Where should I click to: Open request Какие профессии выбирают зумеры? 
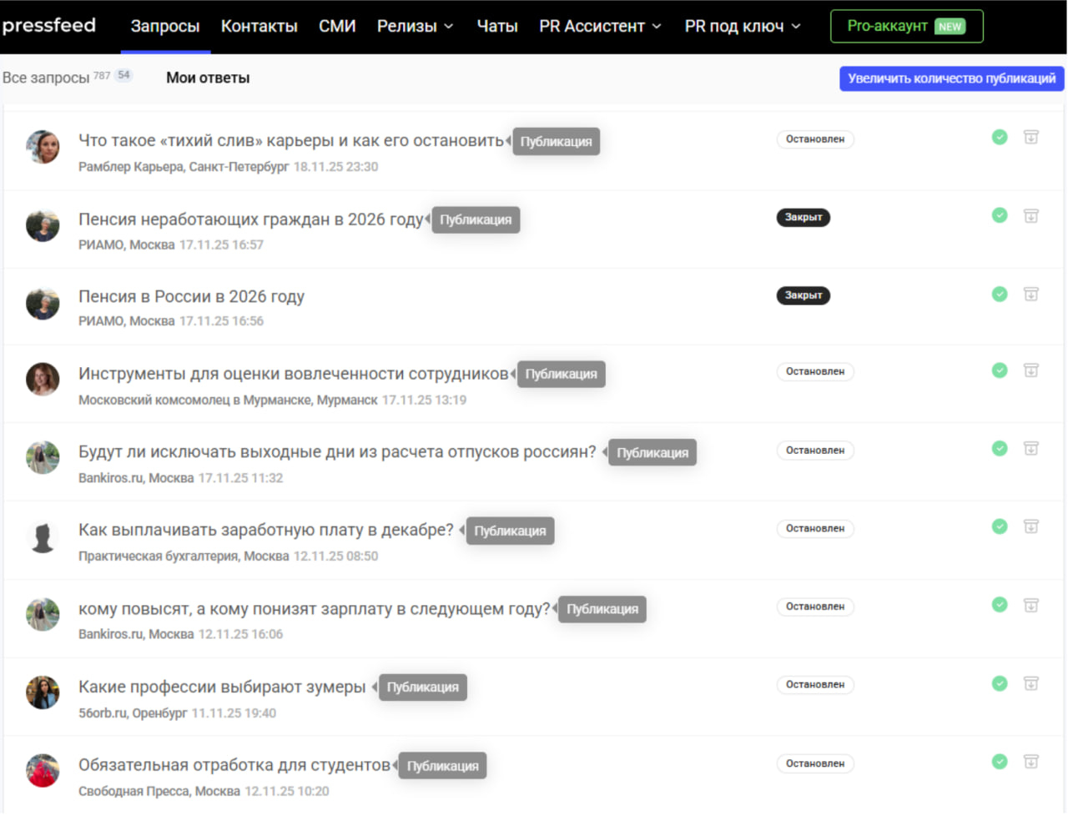pyautogui.click(x=222, y=687)
